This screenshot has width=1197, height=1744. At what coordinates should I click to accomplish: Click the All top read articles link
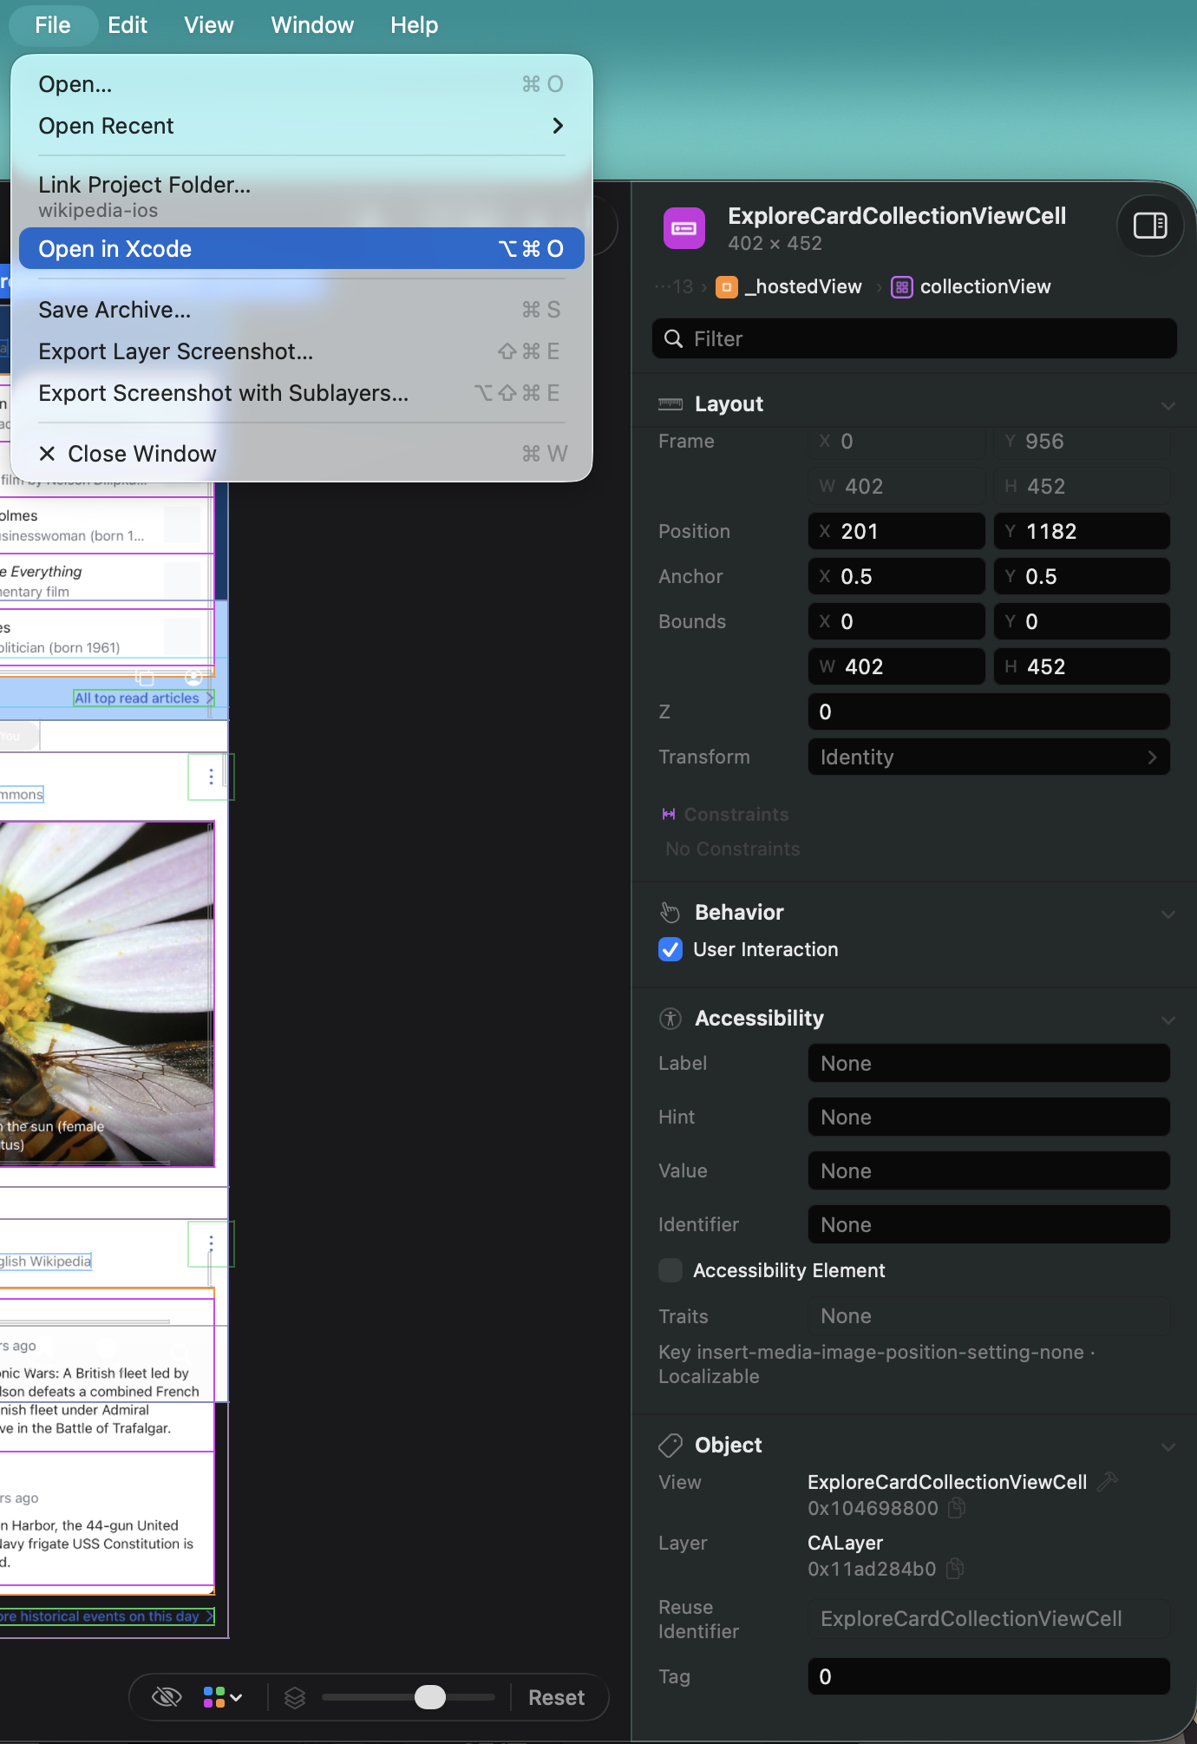(x=143, y=698)
